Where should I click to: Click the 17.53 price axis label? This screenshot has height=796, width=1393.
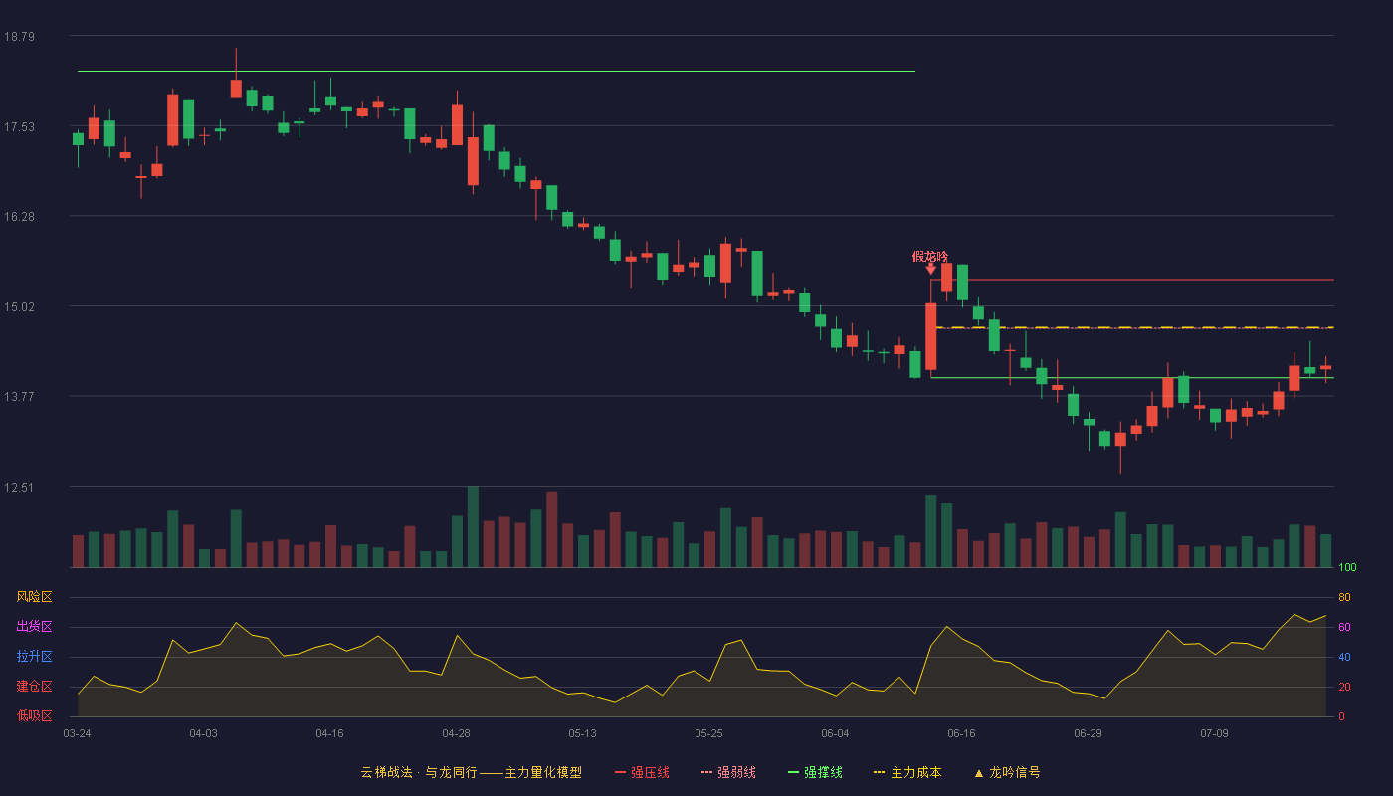19,126
